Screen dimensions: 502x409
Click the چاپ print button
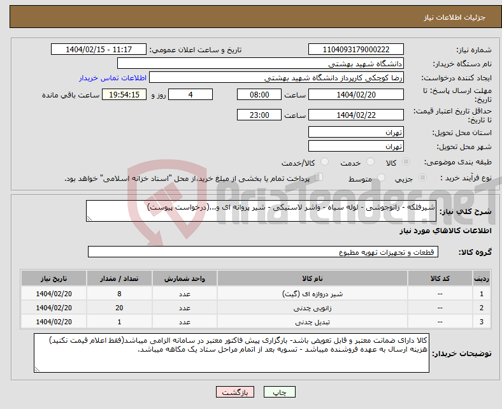point(280,392)
